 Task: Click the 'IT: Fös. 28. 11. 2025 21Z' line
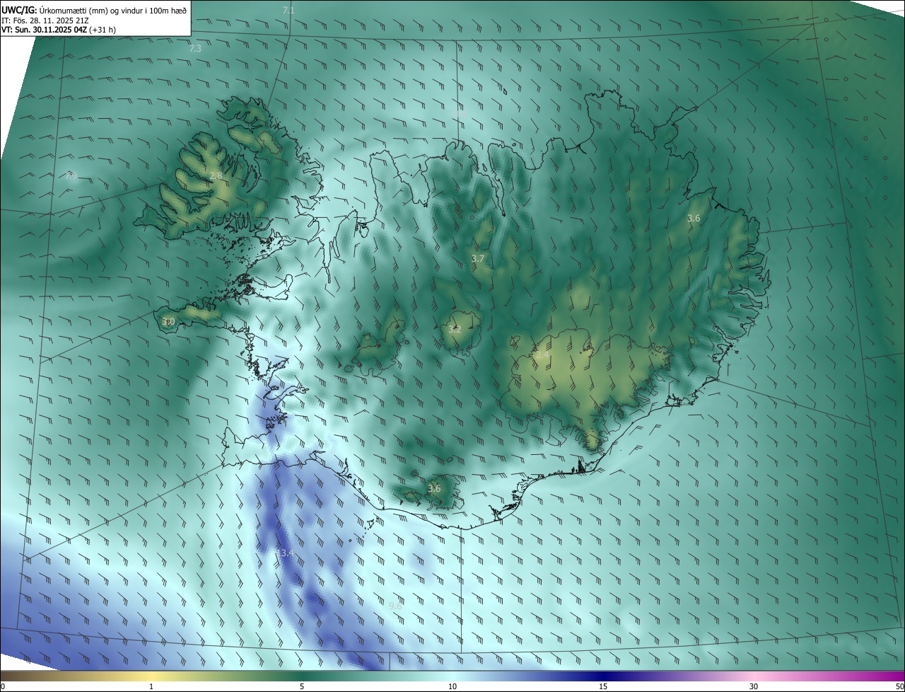point(45,21)
